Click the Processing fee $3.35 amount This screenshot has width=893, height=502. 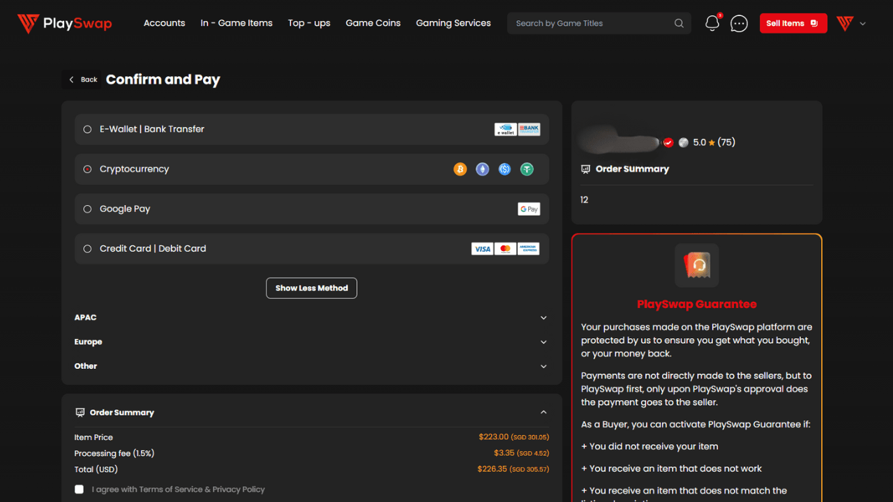pyautogui.click(x=522, y=453)
